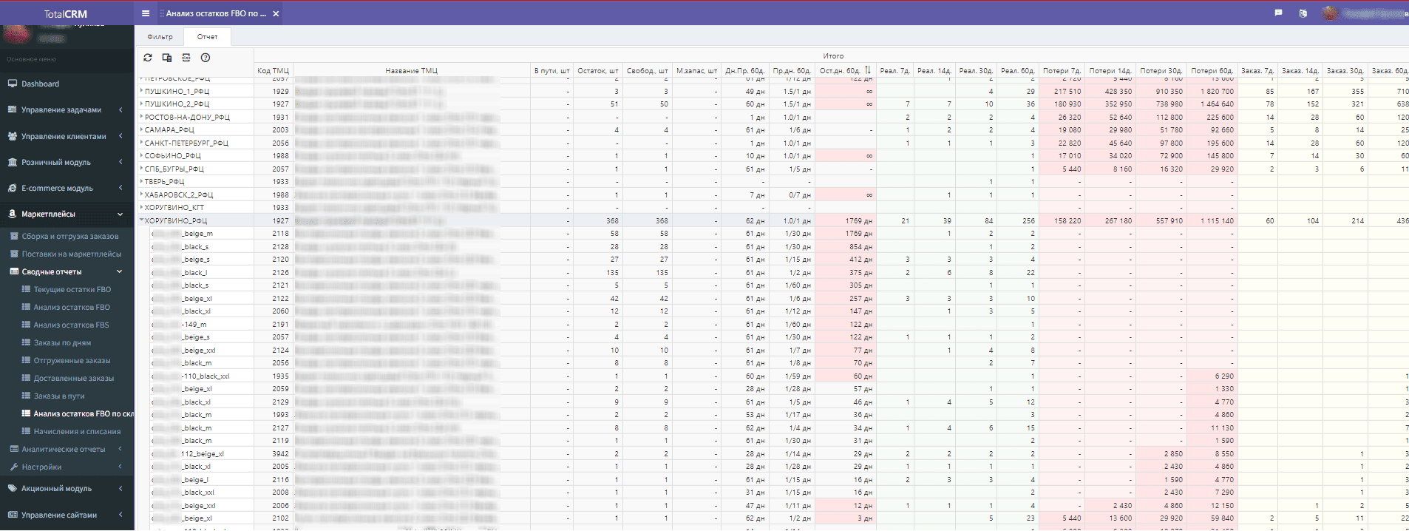This screenshot has width=1409, height=531.
Task: Select the ТВЕРЬ_РФЦ row
Action: [772, 181]
